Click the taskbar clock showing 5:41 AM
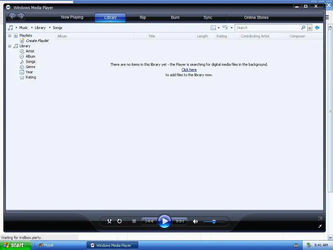Screen dimensions: 333x250 pos(321,245)
